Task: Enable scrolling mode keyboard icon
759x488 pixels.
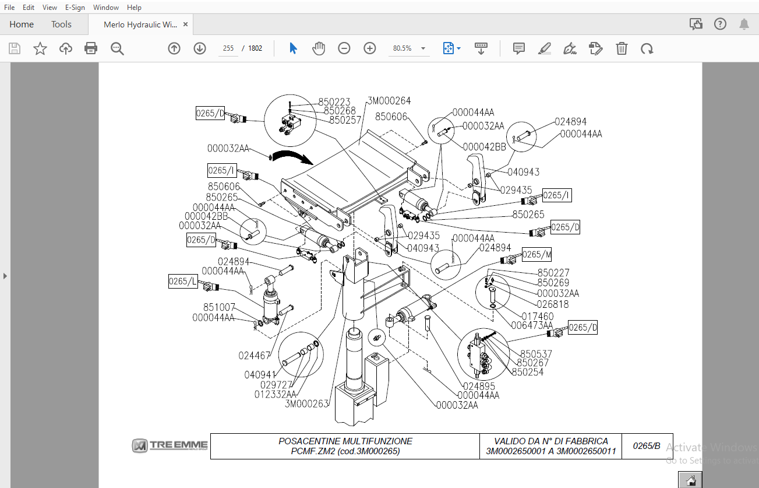Action: pyautogui.click(x=481, y=48)
